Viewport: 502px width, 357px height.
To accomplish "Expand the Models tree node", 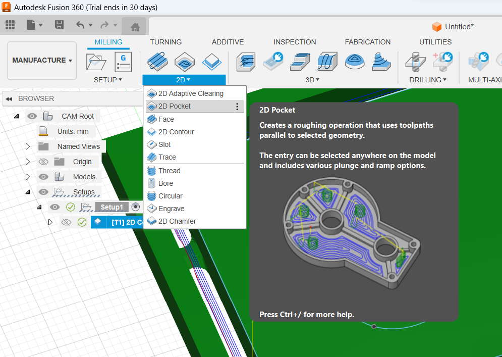I will (x=28, y=177).
